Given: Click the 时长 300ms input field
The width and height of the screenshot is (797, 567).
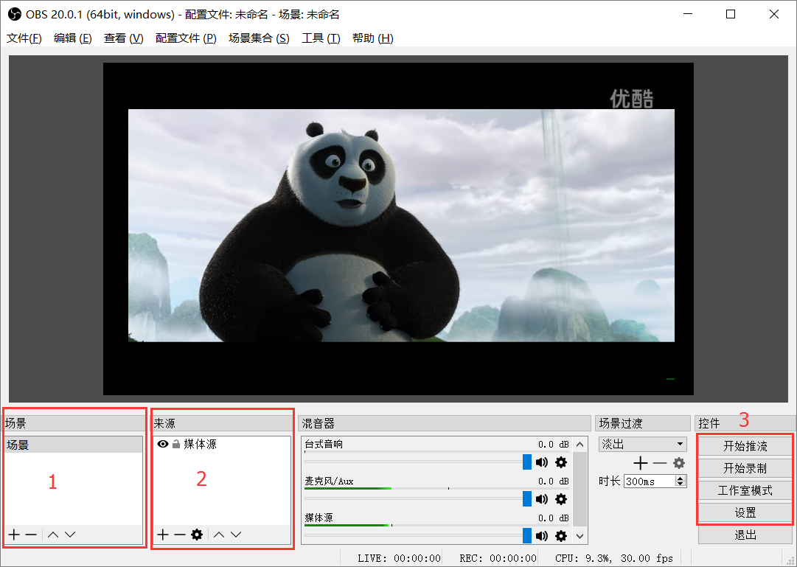Looking at the screenshot, I should coord(650,481).
